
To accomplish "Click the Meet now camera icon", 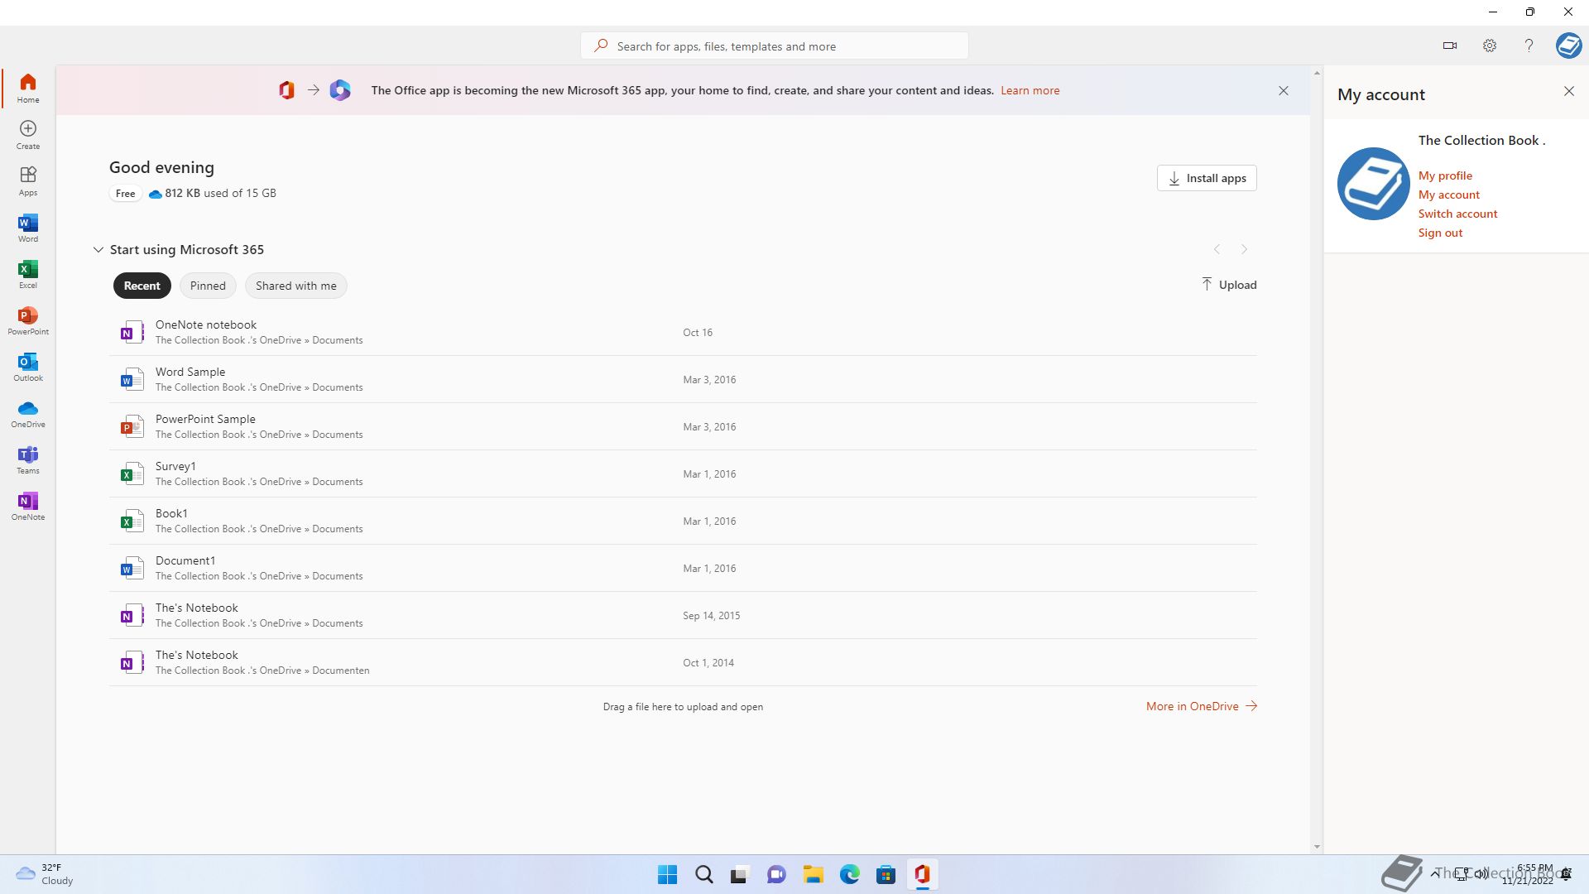I will (x=1450, y=46).
